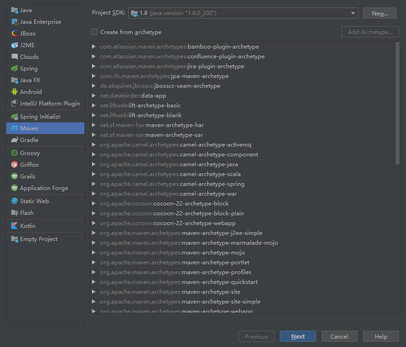Select Gradle project type label
406x347 pixels.
29,140
